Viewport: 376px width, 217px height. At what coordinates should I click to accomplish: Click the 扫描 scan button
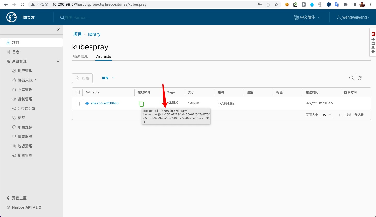click(82, 78)
